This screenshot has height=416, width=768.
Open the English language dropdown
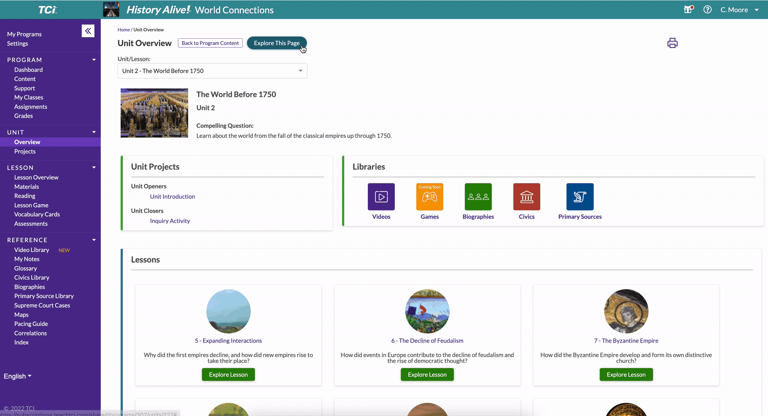18,376
